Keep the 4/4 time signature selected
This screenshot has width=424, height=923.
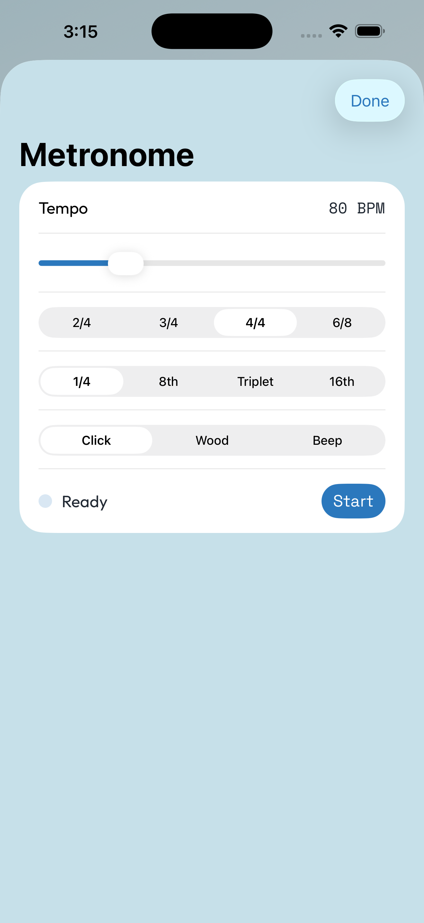pyautogui.click(x=255, y=322)
